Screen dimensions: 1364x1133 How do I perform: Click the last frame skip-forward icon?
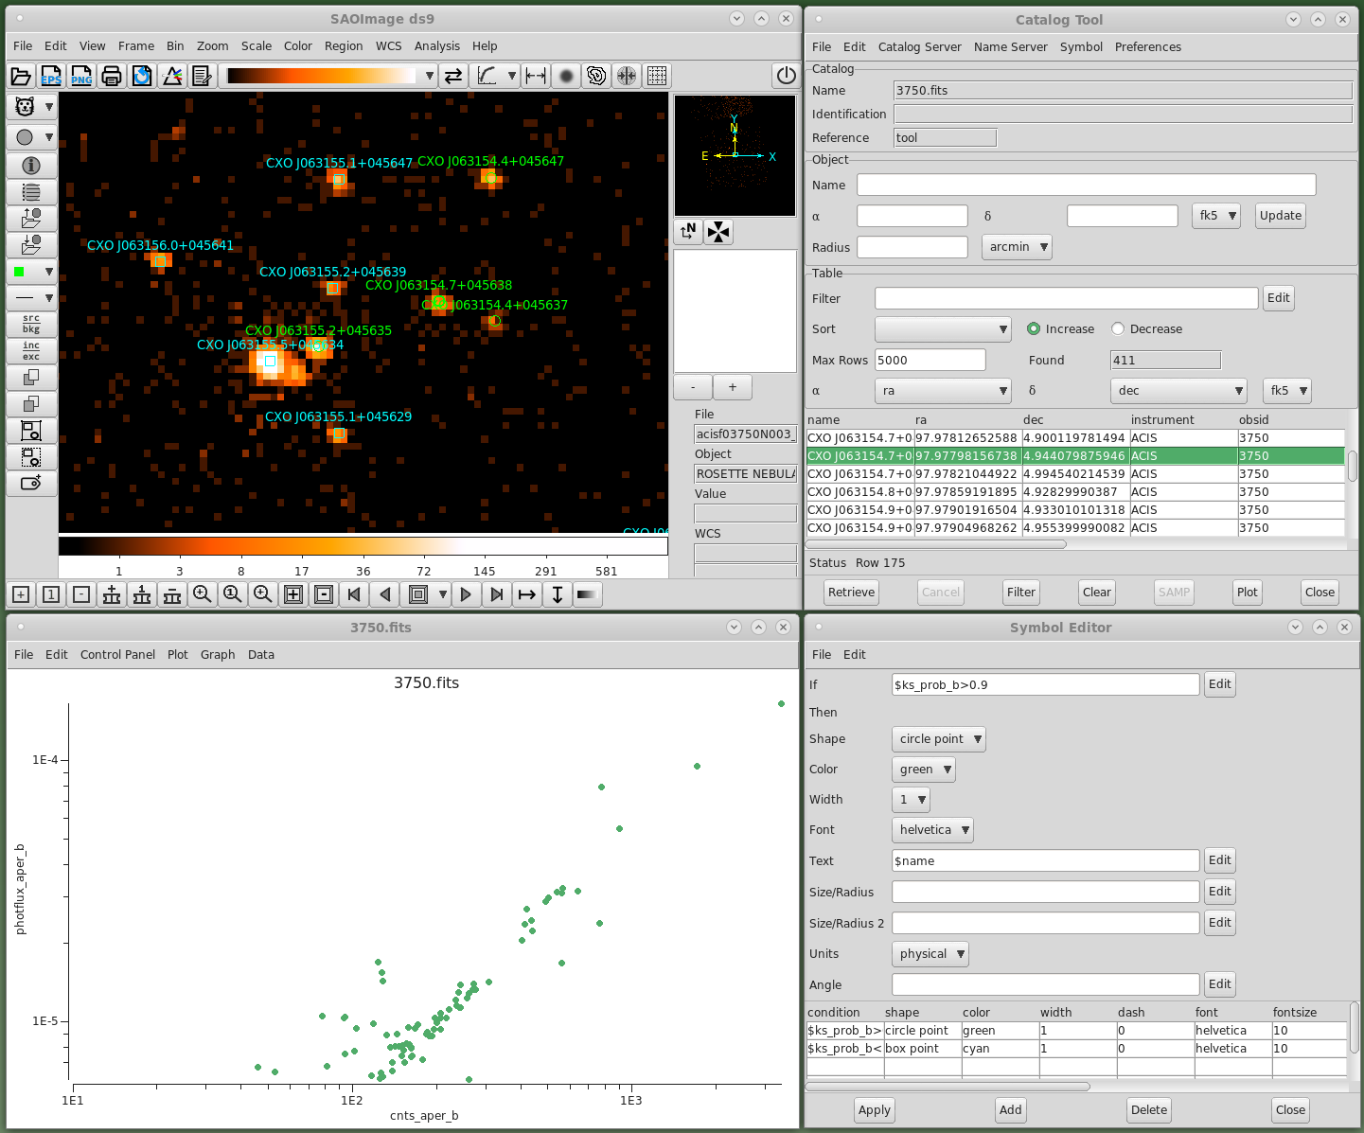coord(496,594)
